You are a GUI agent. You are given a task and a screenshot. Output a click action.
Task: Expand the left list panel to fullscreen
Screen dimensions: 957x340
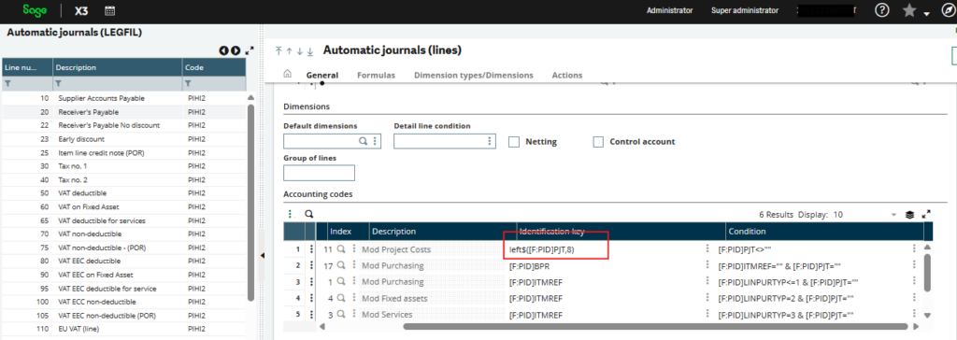249,50
